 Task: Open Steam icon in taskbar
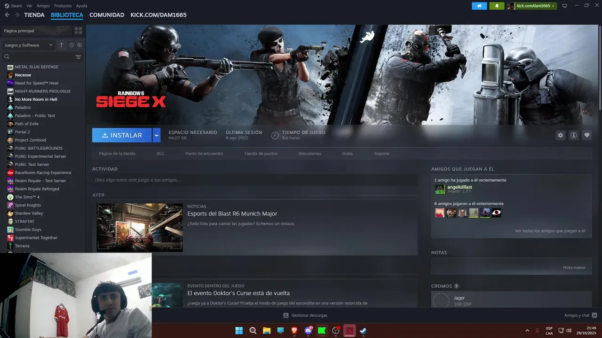click(363, 330)
